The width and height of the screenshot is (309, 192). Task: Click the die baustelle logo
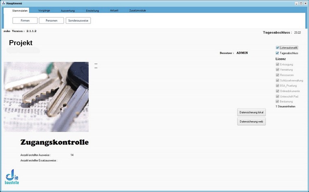12,177
